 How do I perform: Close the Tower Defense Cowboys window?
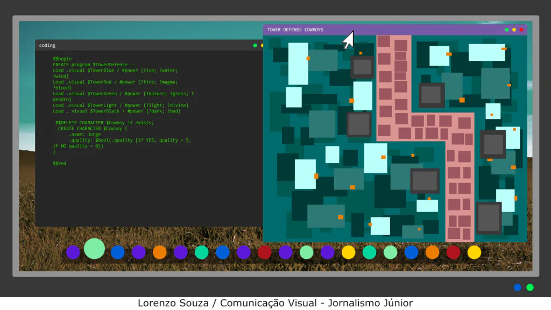point(521,30)
